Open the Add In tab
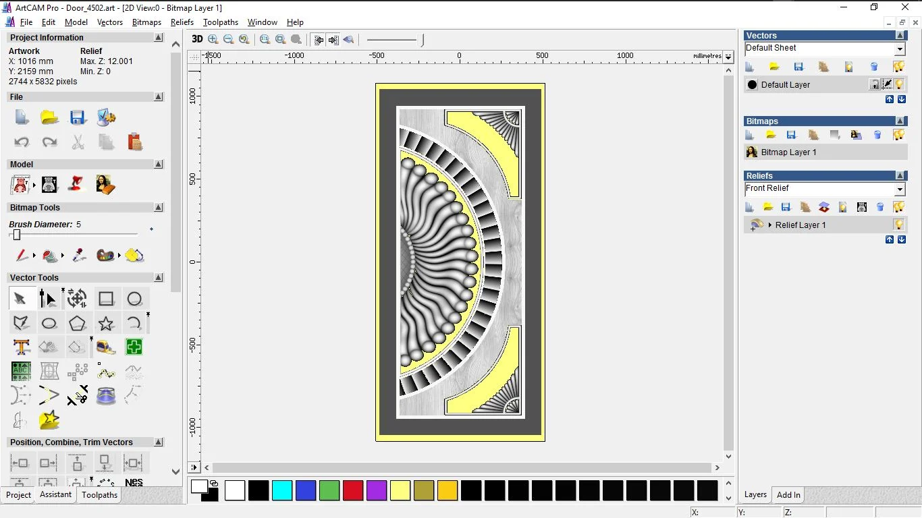This screenshot has width=922, height=518. tap(788, 495)
